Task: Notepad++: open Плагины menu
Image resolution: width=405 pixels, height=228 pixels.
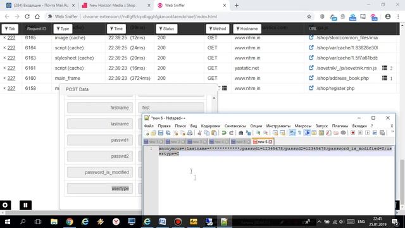Action: click(340, 126)
